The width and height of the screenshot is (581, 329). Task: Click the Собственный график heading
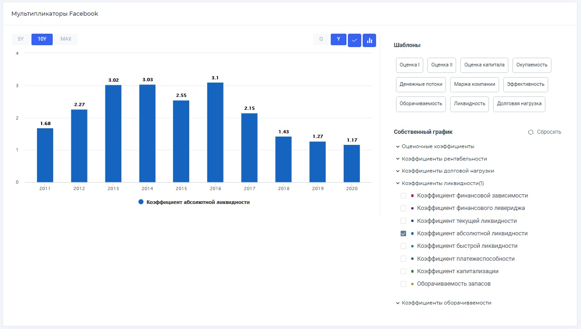coord(423,132)
